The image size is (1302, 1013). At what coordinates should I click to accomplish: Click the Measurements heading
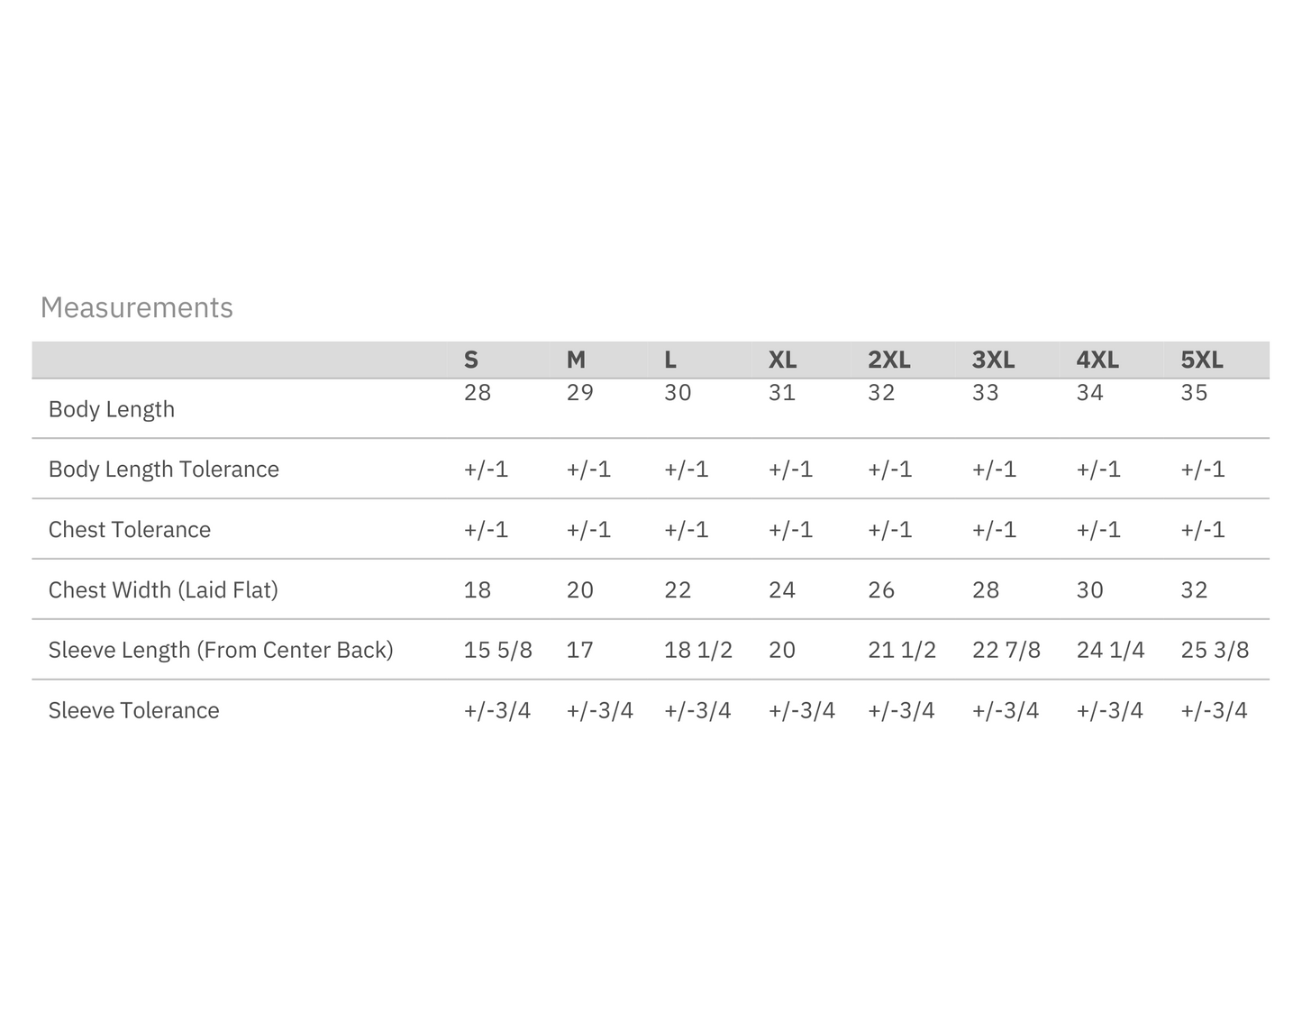click(x=137, y=308)
